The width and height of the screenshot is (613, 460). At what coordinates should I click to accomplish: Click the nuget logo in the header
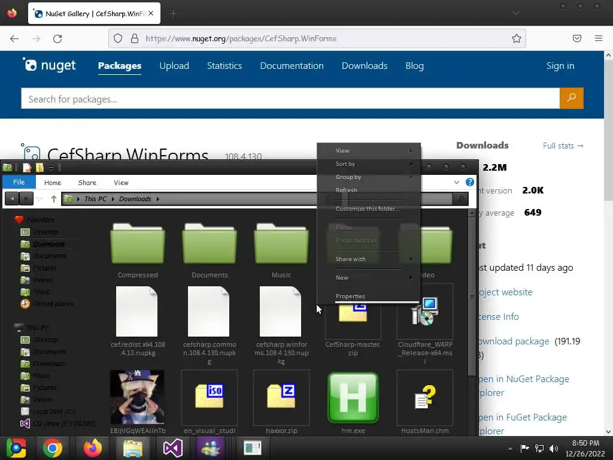(x=49, y=65)
